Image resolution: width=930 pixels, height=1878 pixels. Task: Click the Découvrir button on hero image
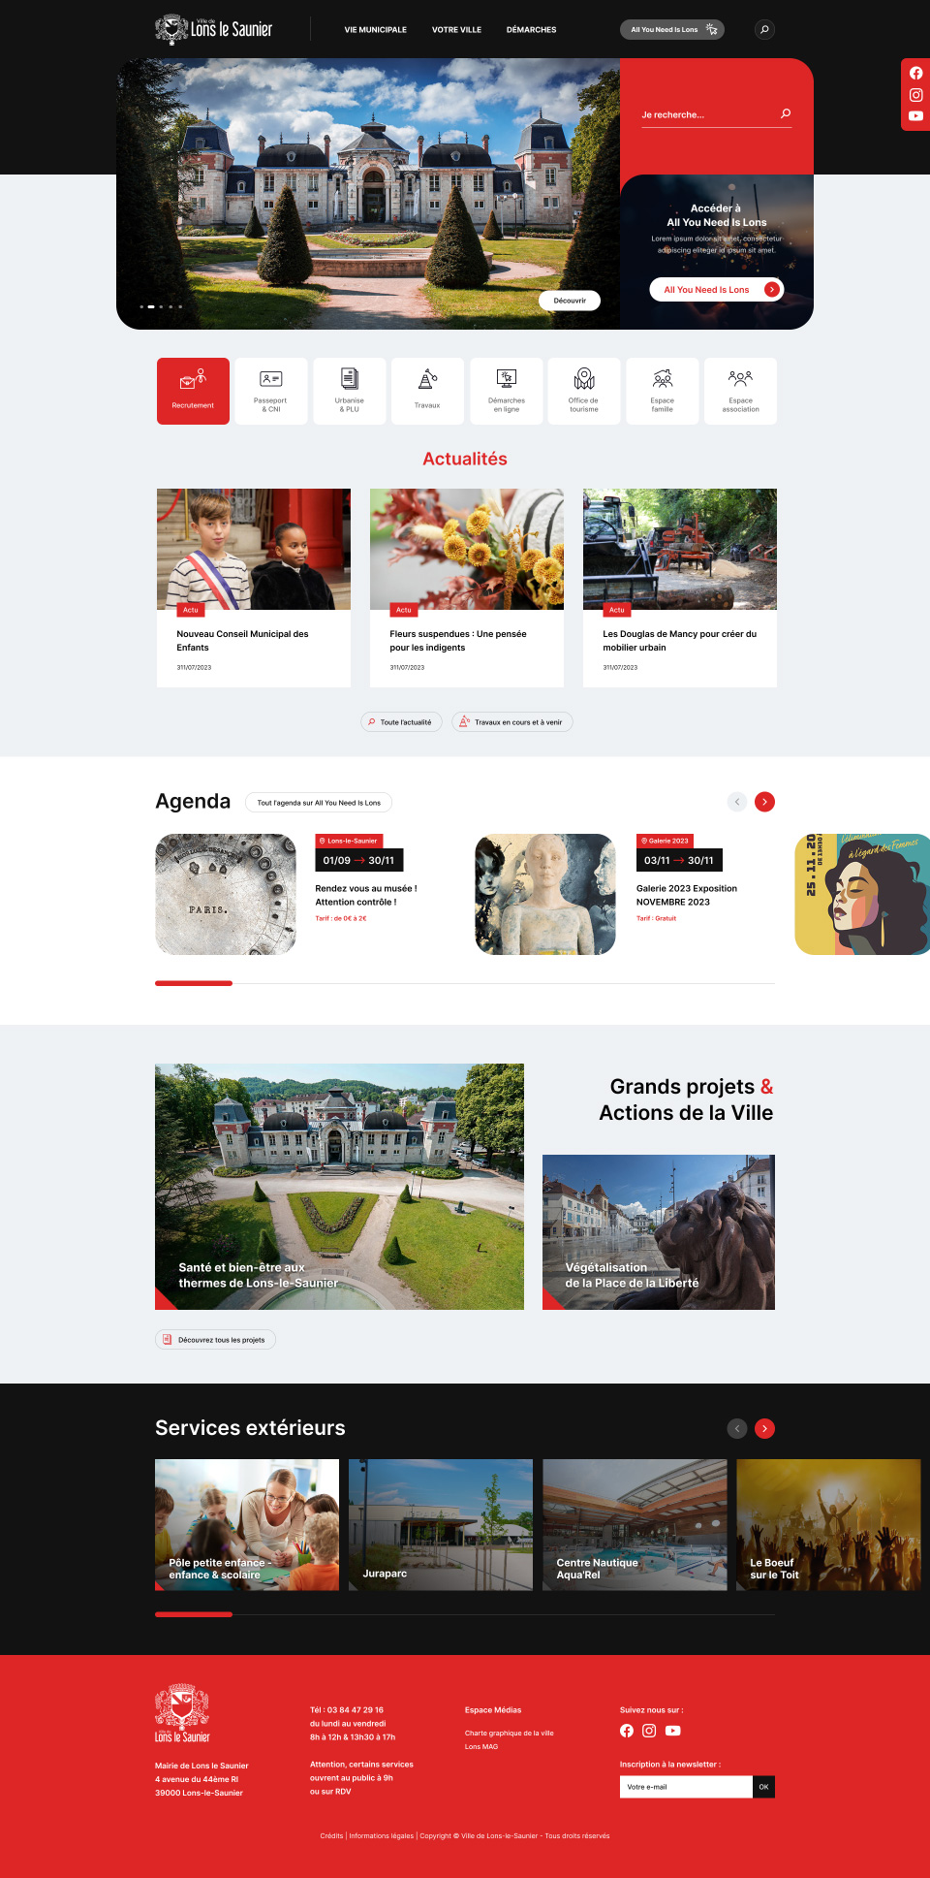point(570,301)
